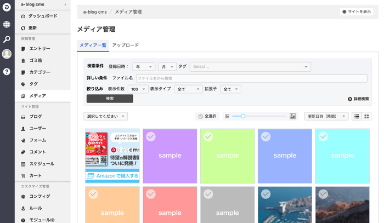Open the 更新日時（降順） sort dropdown
Image resolution: width=384 pixels, height=223 pixels.
[326, 116]
